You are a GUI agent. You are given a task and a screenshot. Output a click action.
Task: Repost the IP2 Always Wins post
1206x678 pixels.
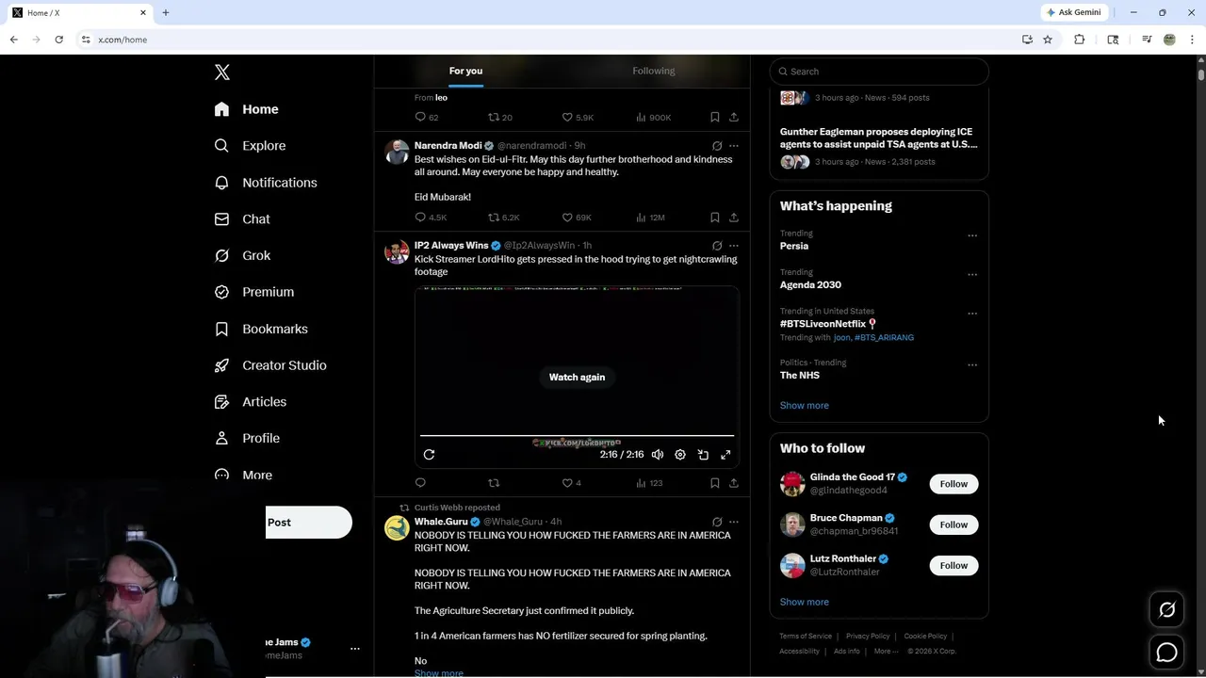[494, 483]
